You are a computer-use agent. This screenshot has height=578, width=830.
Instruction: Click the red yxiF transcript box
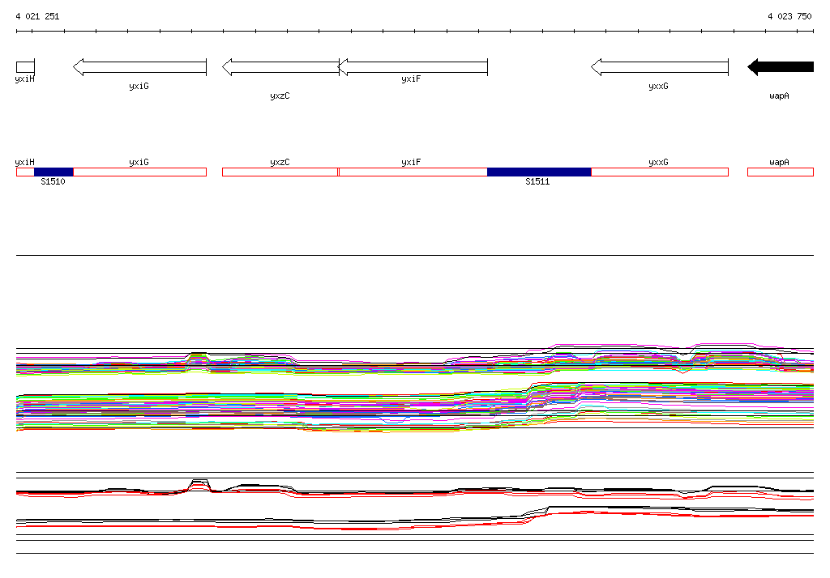[x=413, y=172]
